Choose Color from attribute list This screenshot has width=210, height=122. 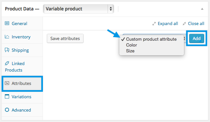click(x=151, y=45)
